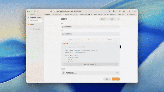Click the description text input field

coord(90,34)
